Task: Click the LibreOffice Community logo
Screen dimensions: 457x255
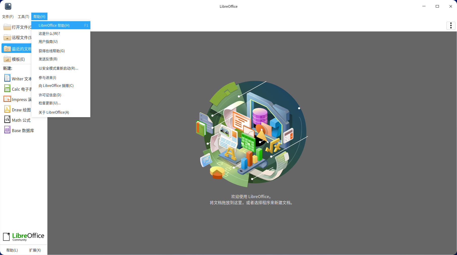Action: (x=23, y=237)
